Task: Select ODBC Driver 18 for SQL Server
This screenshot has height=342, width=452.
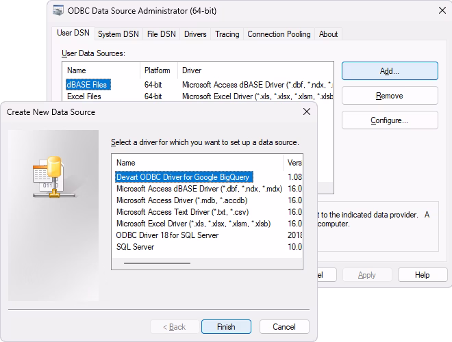Action: pyautogui.click(x=167, y=235)
